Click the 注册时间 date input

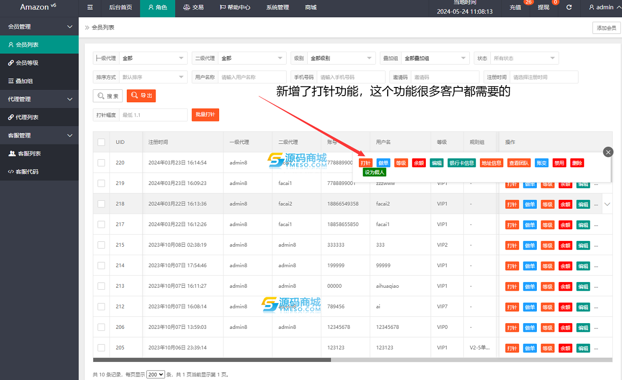(544, 77)
